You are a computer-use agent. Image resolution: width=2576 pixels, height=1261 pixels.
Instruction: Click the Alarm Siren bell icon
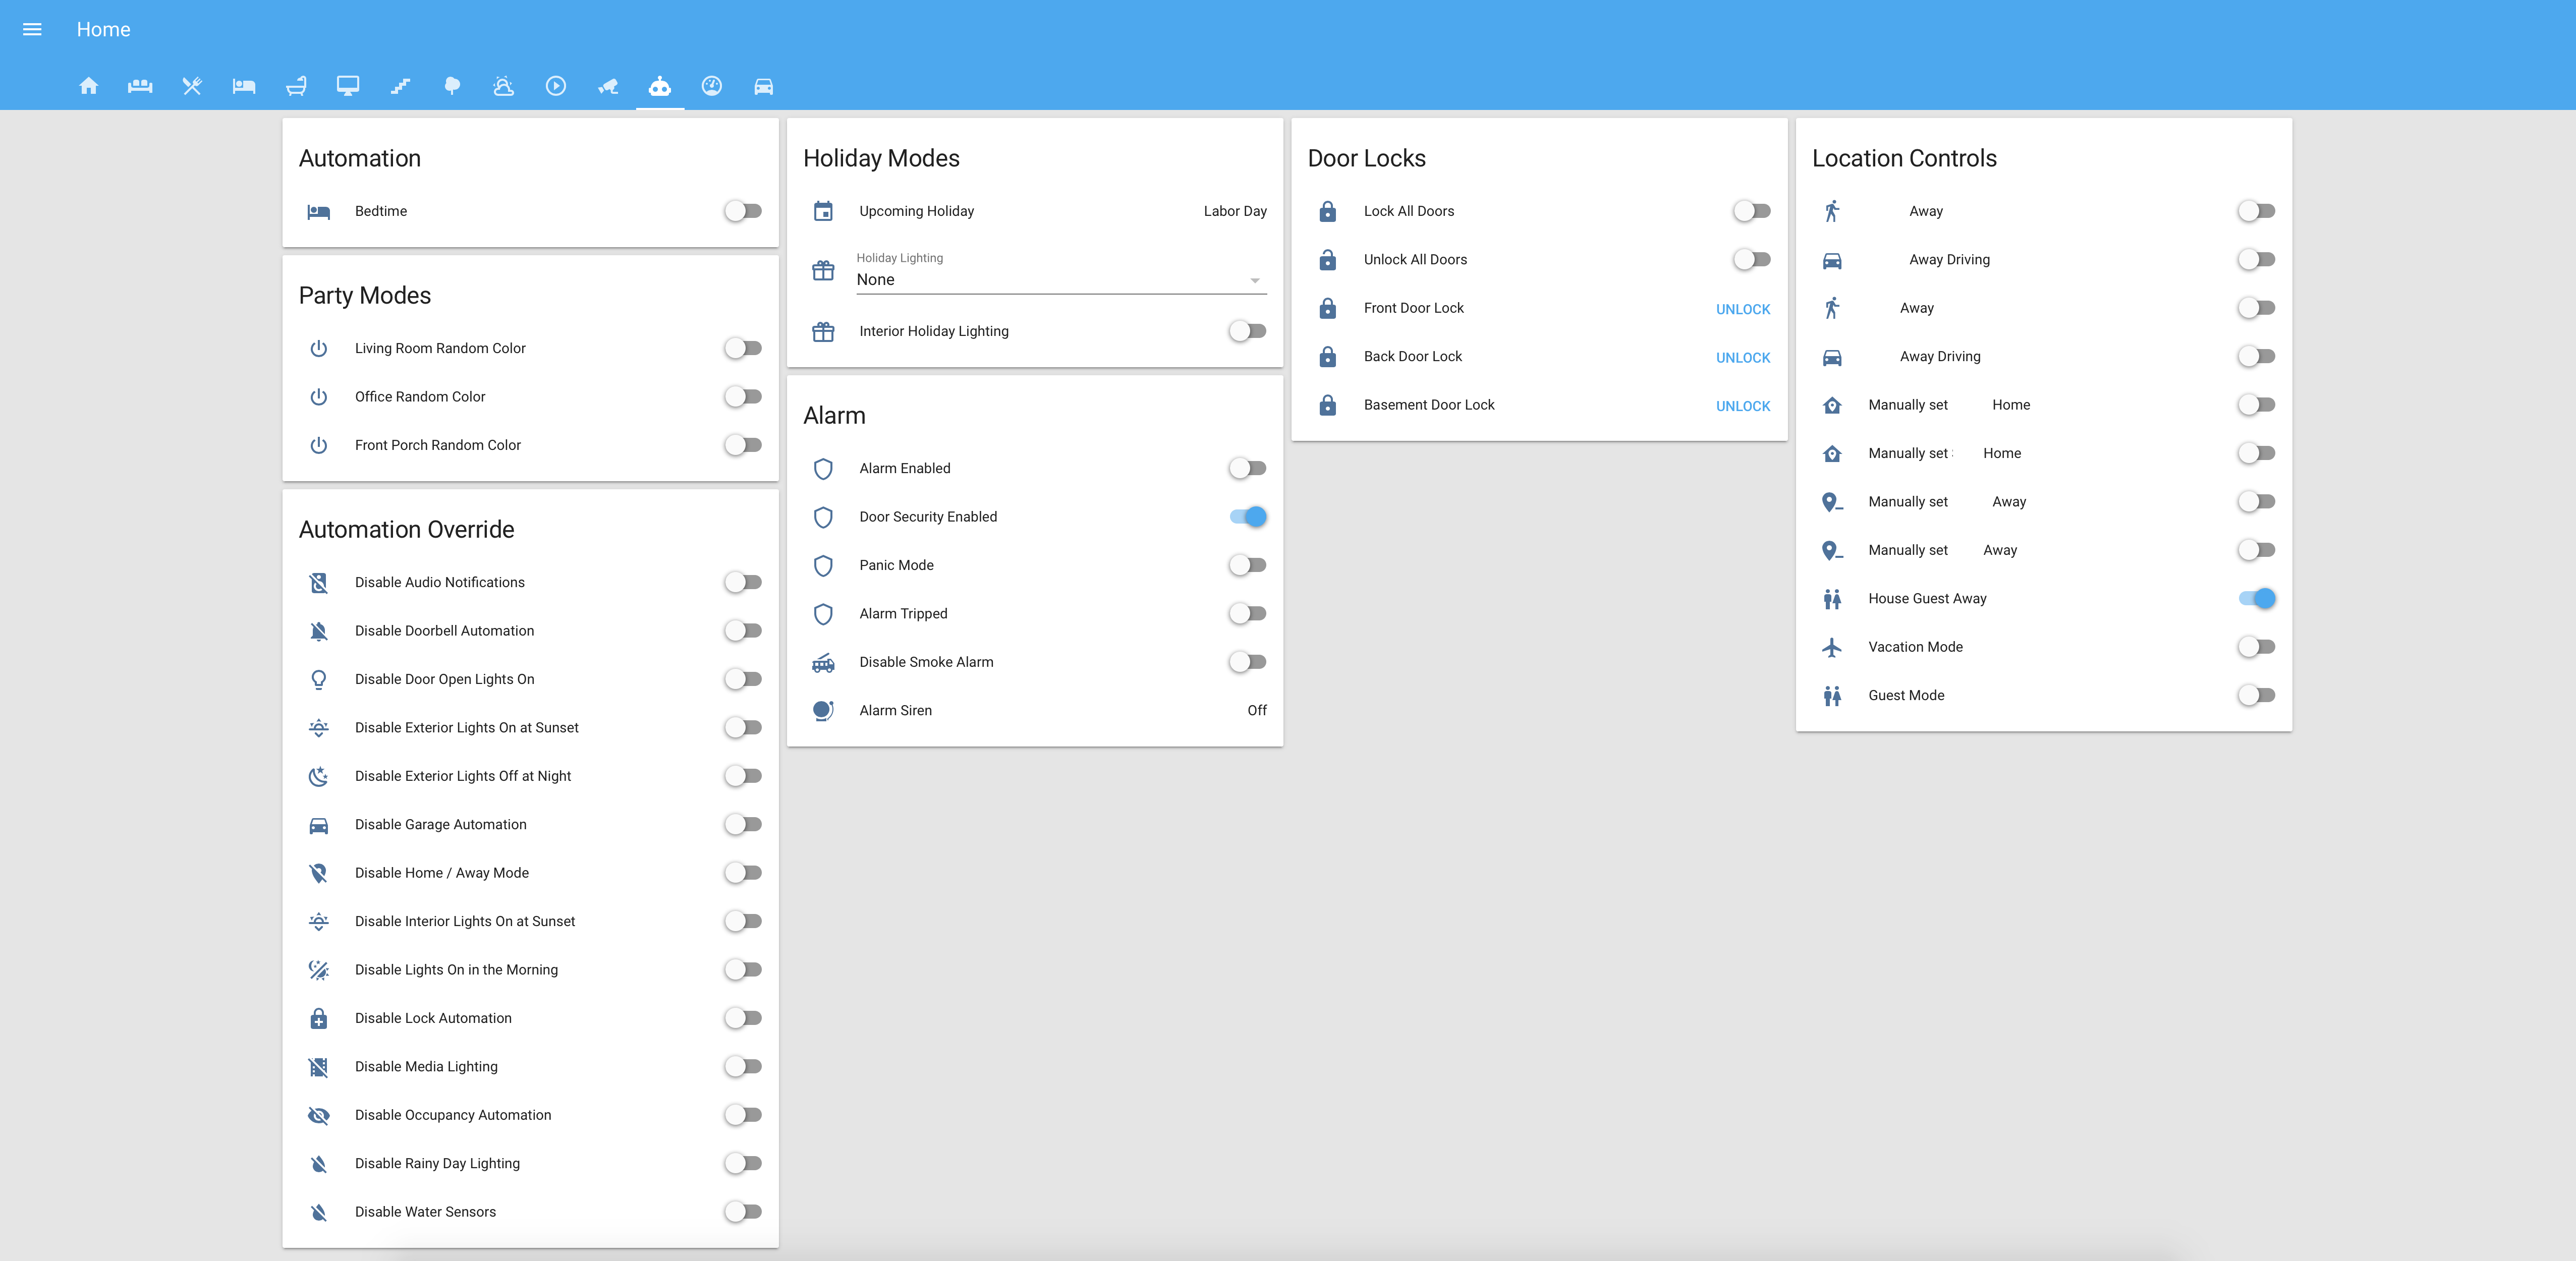823,710
